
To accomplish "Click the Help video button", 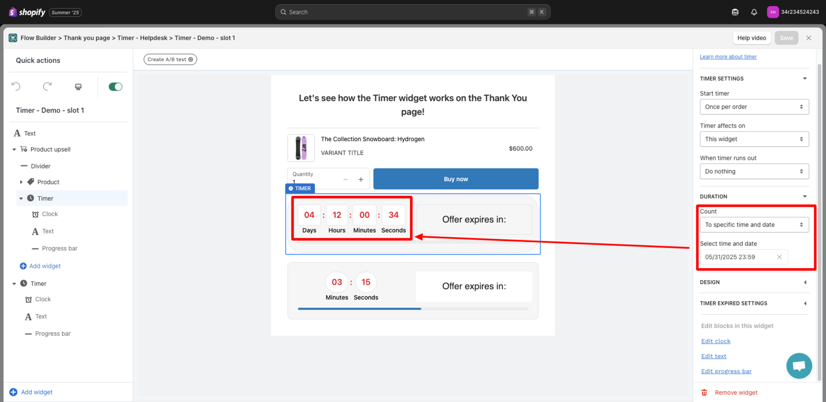I will click(752, 38).
